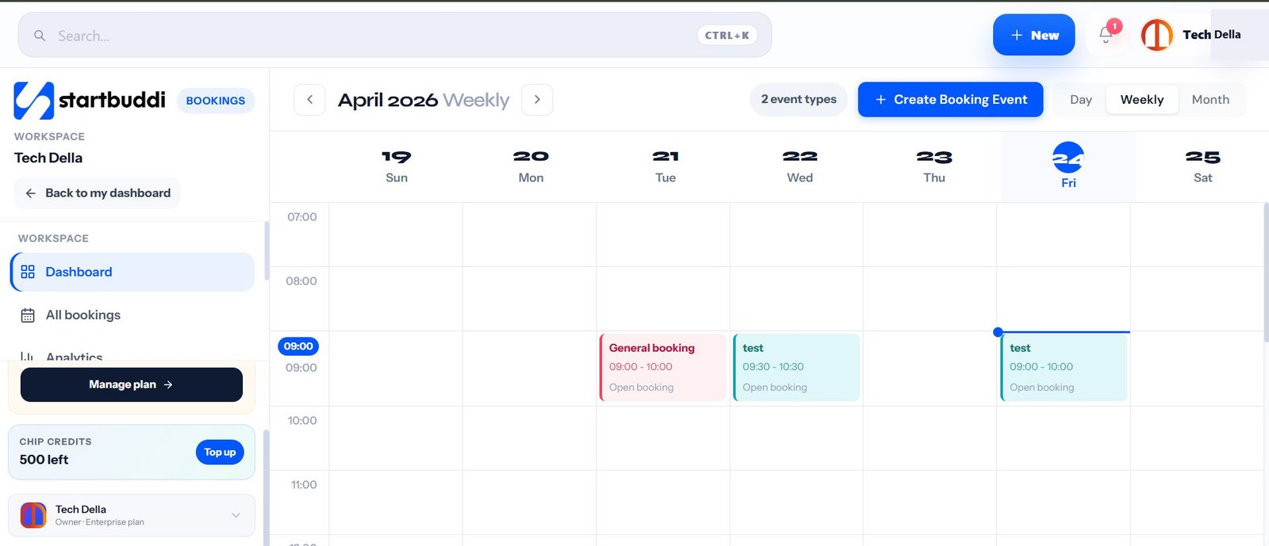
Task: Switch to Month calendar view
Action: (1210, 99)
